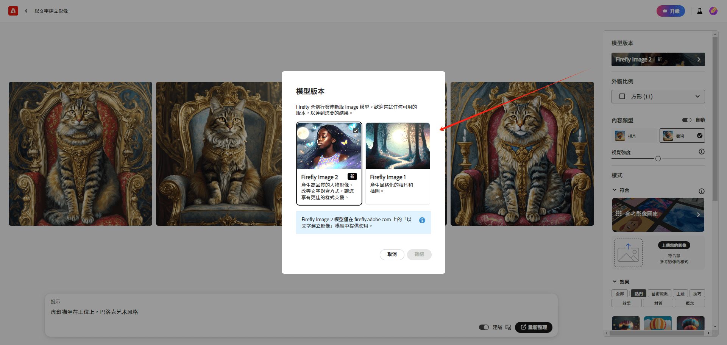Image resolution: width=727 pixels, height=345 pixels.
Task: Open the user profile avatar
Action: [x=713, y=11]
